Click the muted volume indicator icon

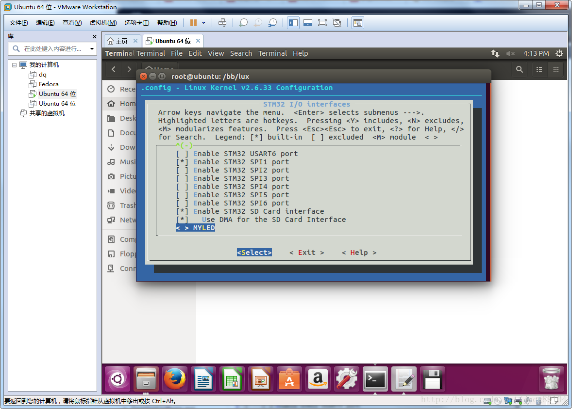point(510,53)
